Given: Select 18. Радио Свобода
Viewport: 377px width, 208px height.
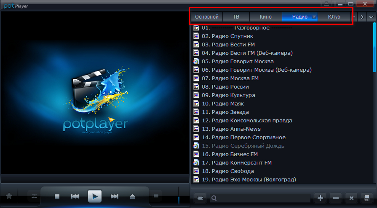Looking at the screenshot, I should 228,171.
